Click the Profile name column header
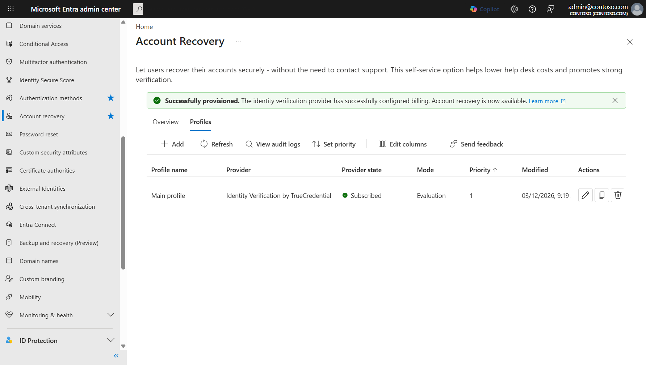This screenshot has height=365, width=646. pyautogui.click(x=169, y=170)
